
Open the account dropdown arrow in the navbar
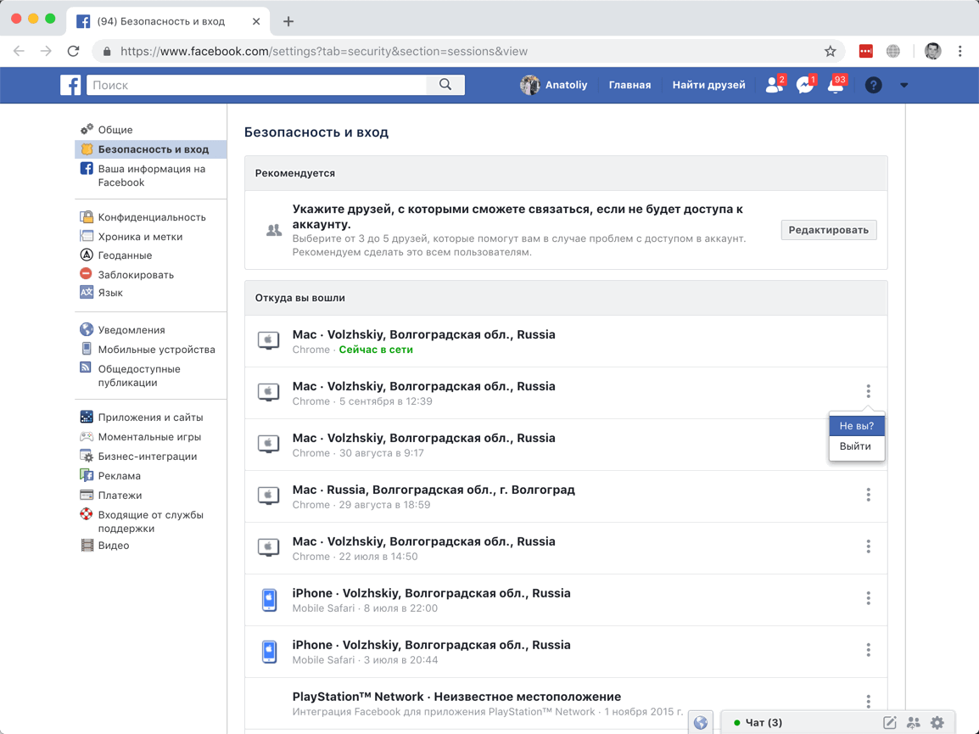(903, 85)
